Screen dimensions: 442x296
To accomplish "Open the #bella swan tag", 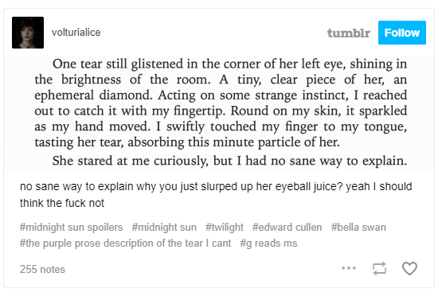I will (358, 227).
